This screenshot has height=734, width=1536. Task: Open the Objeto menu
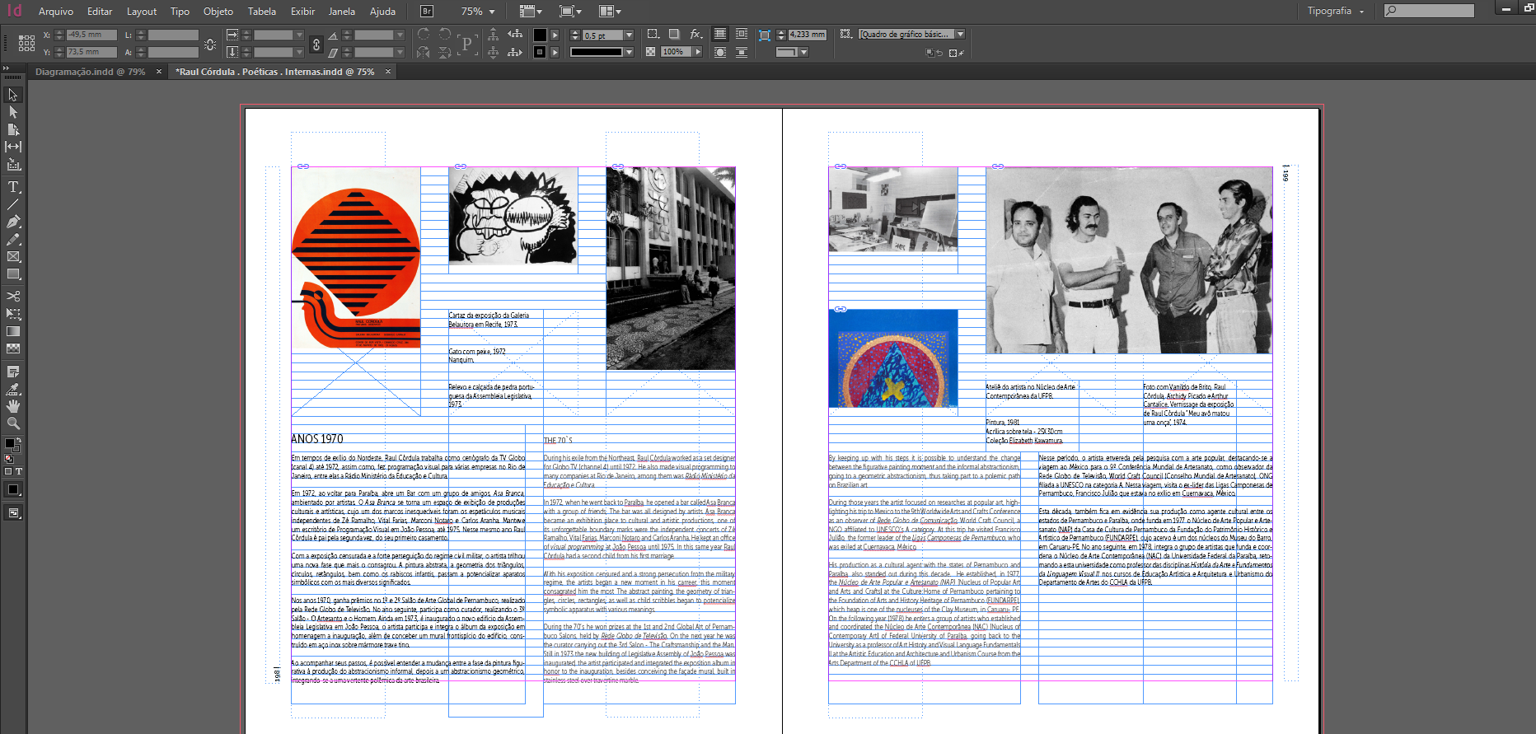tap(218, 12)
